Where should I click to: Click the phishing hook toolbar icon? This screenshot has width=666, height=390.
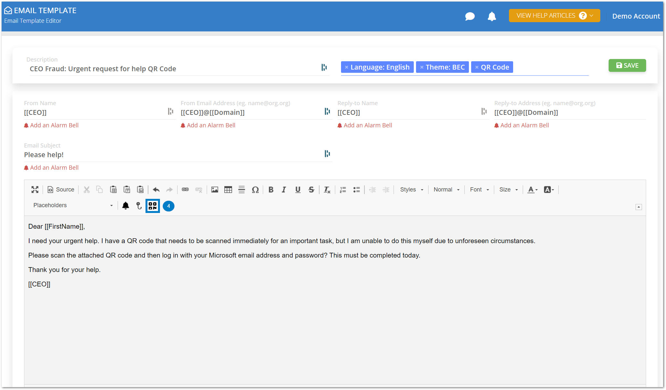(x=139, y=206)
